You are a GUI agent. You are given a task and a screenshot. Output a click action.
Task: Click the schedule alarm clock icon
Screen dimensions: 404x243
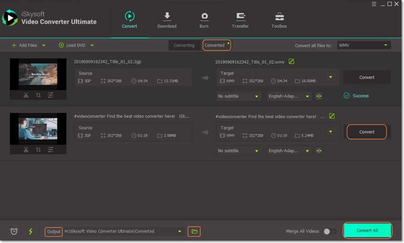(14, 232)
